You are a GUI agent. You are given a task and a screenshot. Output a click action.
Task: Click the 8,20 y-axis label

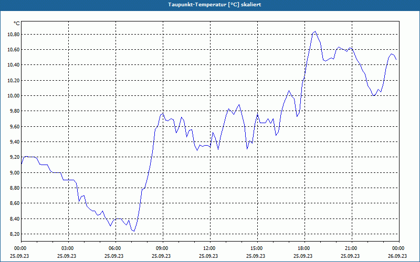point(15,234)
